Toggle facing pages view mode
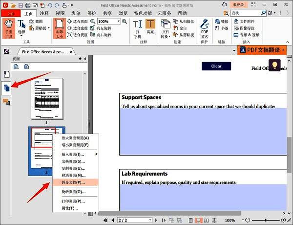 (x=206, y=221)
